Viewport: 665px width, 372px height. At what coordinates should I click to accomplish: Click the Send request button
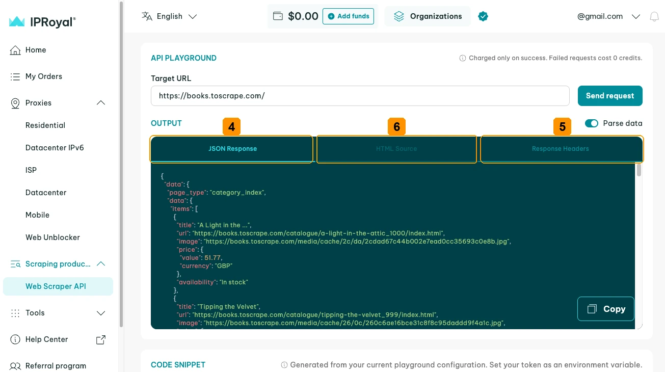click(x=610, y=96)
